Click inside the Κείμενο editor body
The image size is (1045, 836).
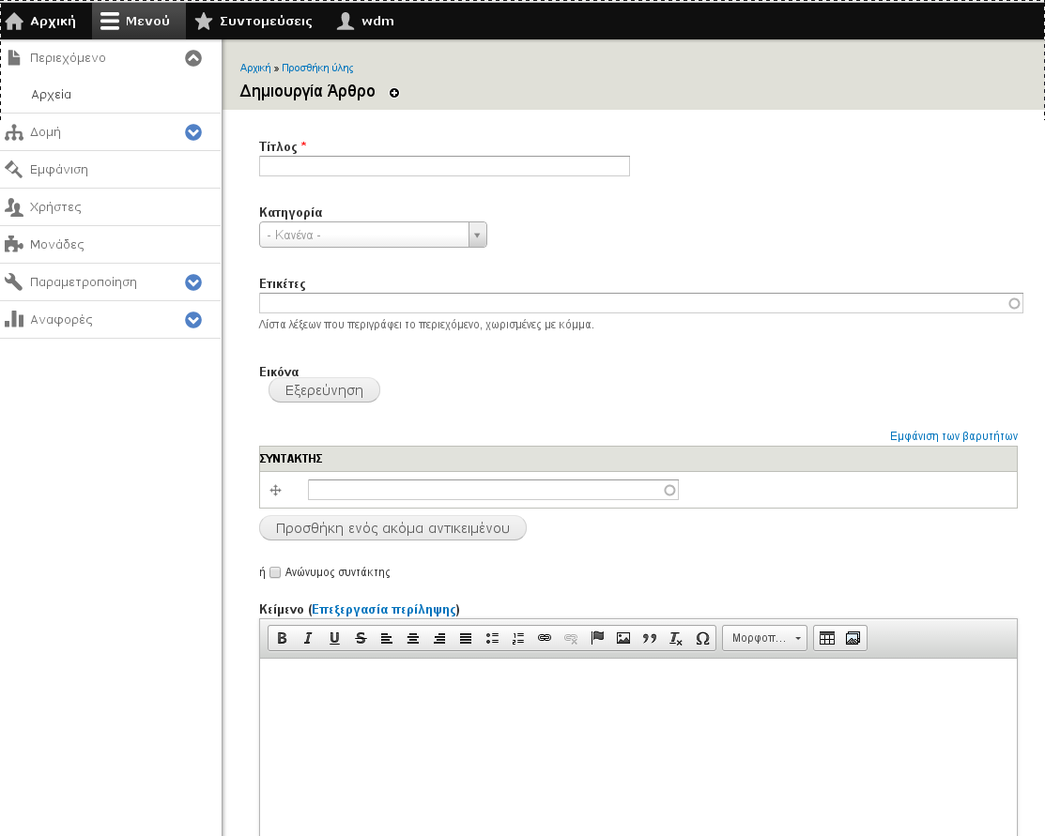point(638,746)
